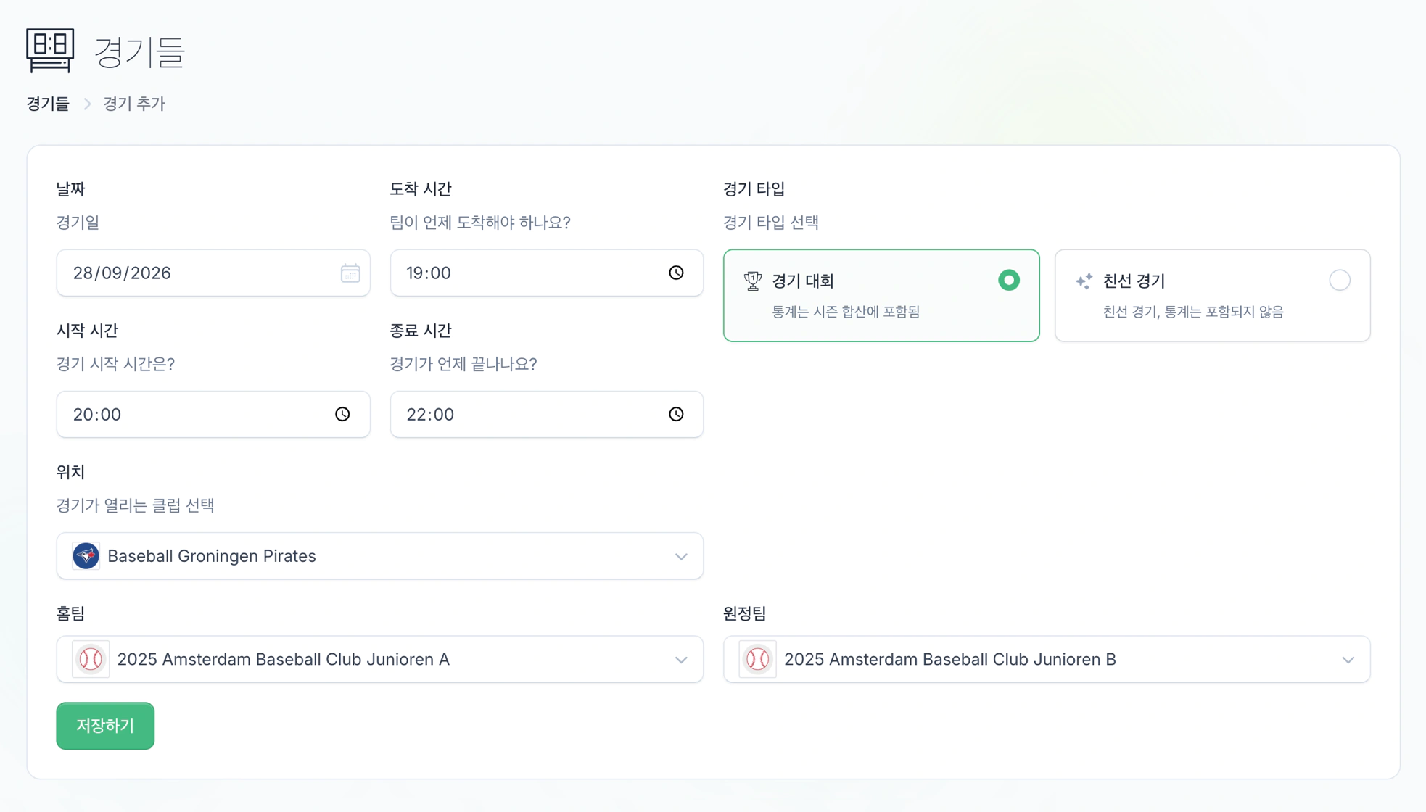Viewport: 1426px width, 812px height.
Task: Expand the 위치 club dropdown chevron
Action: tap(681, 556)
